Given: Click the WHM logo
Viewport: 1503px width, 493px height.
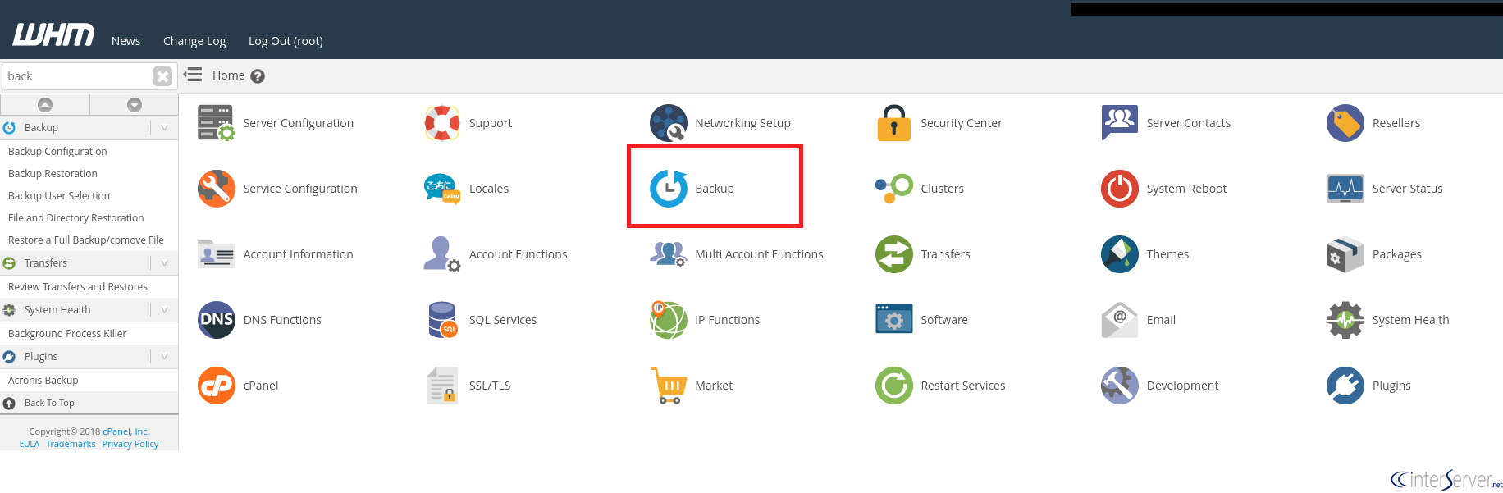Looking at the screenshot, I should pyautogui.click(x=53, y=34).
